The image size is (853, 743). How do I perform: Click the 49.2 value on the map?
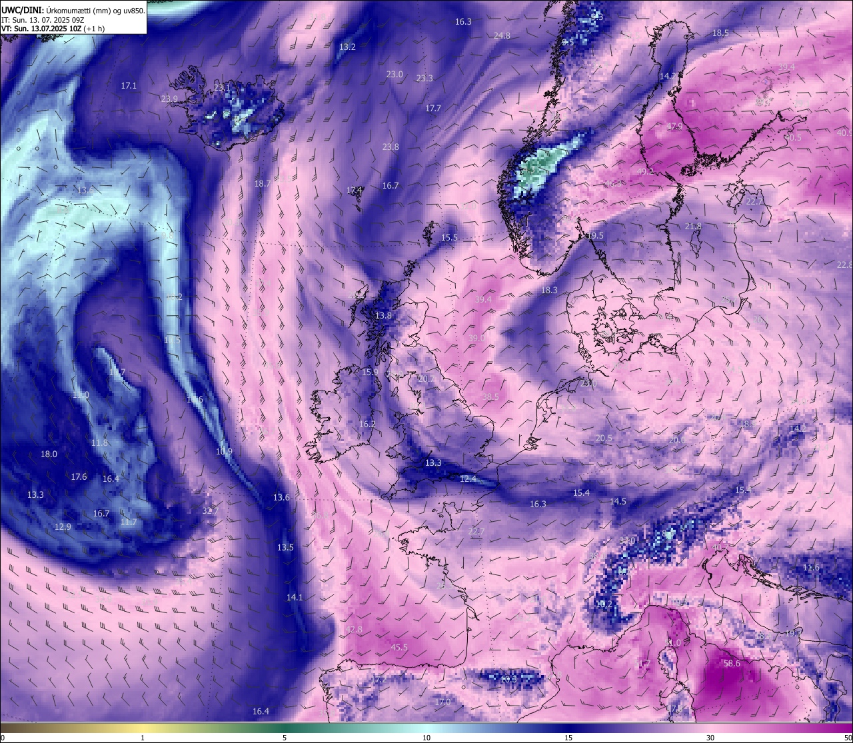(645, 171)
